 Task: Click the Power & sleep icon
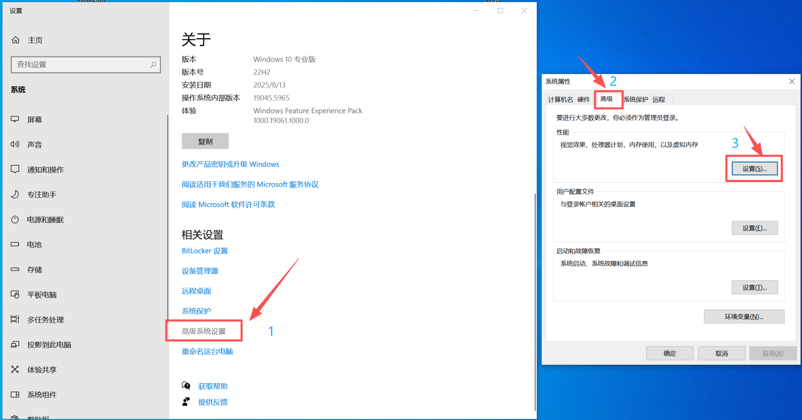pos(15,220)
